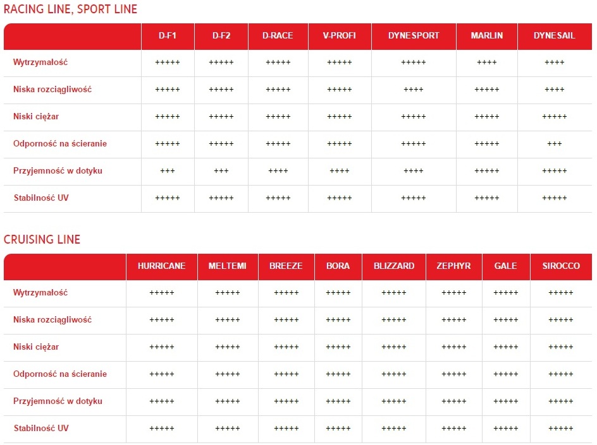Select the BREEZE column header
The image size is (597, 445).
[x=286, y=266]
